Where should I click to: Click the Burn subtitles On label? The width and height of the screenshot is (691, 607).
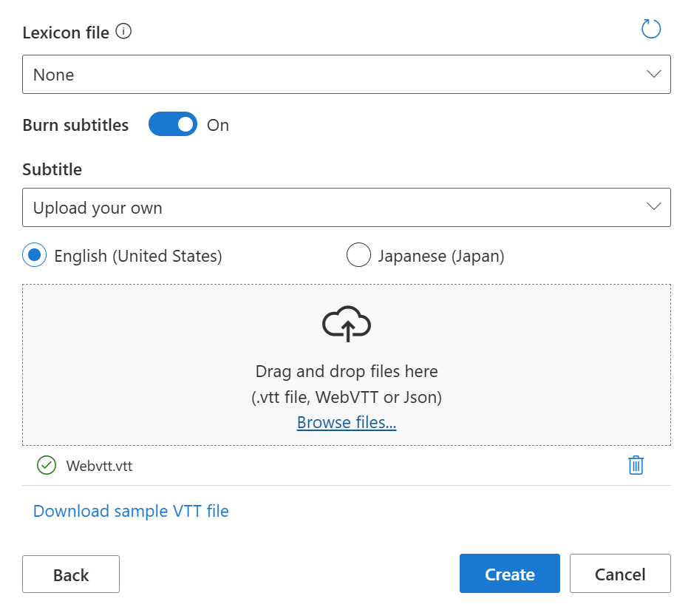click(217, 124)
